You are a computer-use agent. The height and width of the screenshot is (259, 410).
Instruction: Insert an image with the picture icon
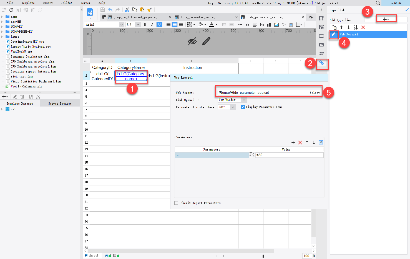coord(276,25)
